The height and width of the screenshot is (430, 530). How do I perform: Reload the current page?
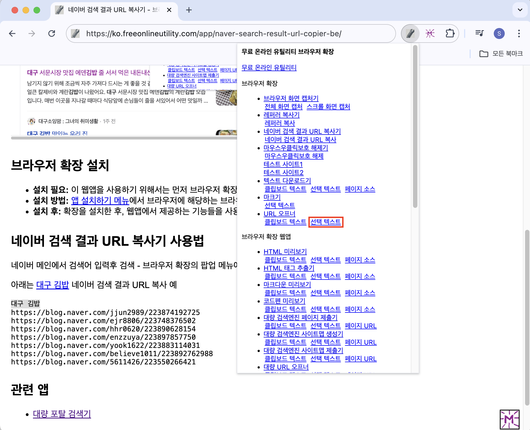(52, 33)
